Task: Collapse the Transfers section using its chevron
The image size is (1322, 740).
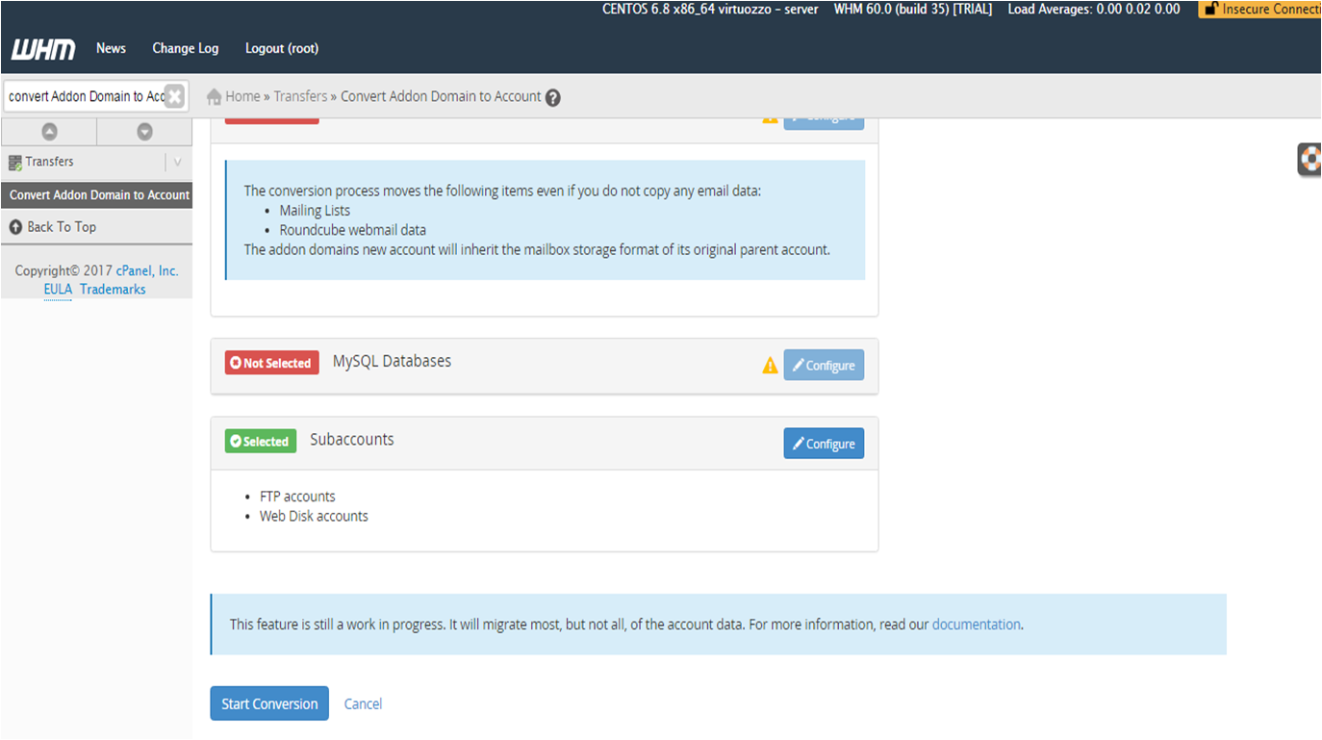Action: click(177, 162)
